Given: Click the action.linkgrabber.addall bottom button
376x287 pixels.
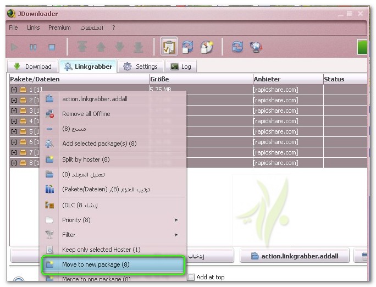Looking at the screenshot, I should (295, 256).
